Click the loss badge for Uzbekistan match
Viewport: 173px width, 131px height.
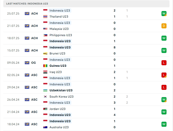point(164,87)
